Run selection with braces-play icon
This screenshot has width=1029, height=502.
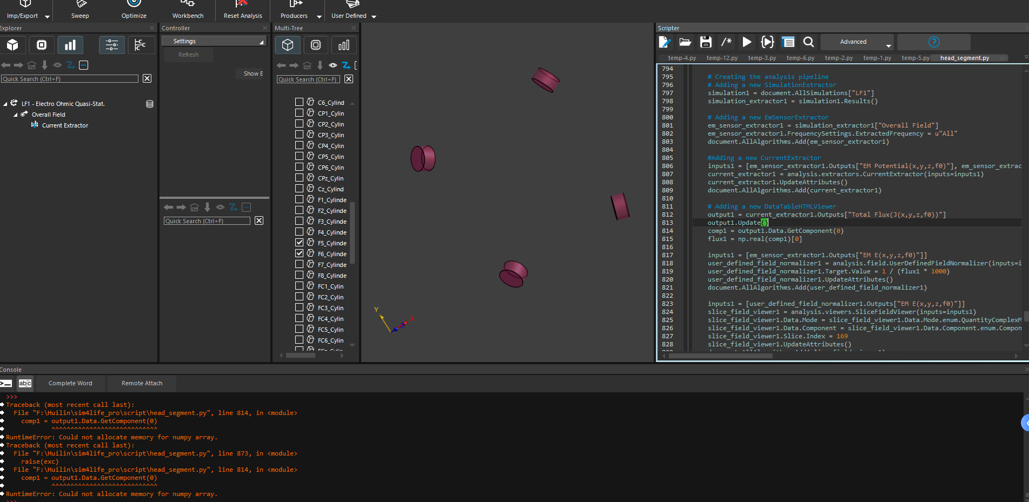pyautogui.click(x=767, y=42)
